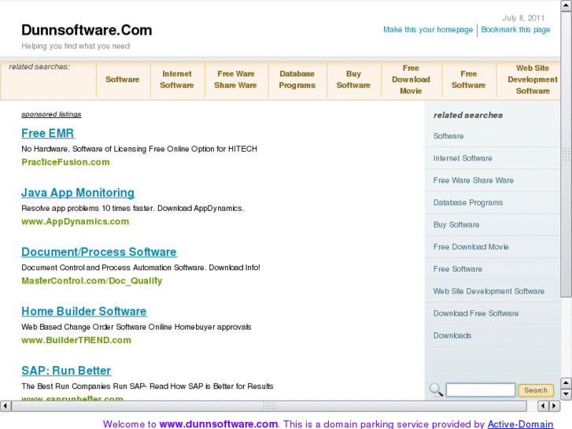
Task: Click Make this your homepage link
Action: click(x=428, y=30)
